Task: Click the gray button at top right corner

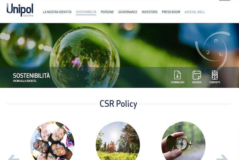Action: coord(224,0)
